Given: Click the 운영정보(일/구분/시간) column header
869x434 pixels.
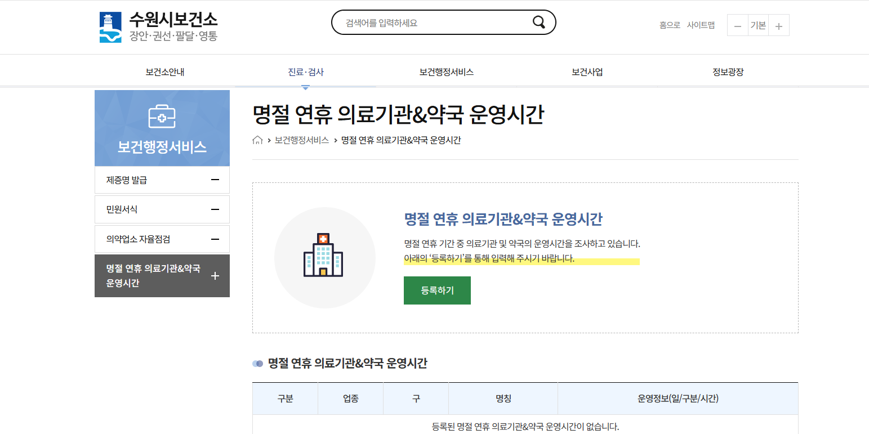Looking at the screenshot, I should pyautogui.click(x=678, y=399).
